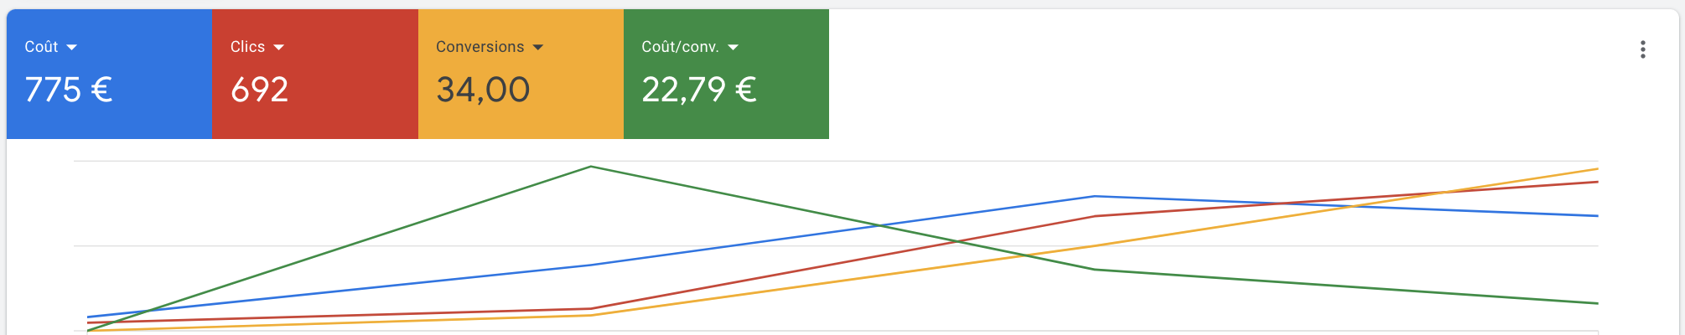Select the Conversions label text

click(480, 47)
